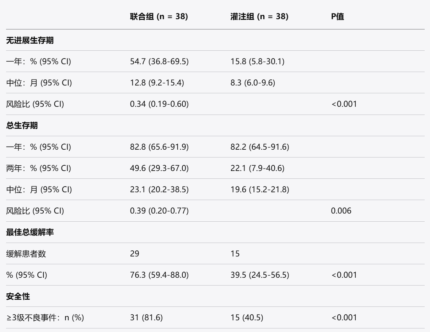Viewport: 430px width, 332px height.
Task: Select the 总生存期 section heading
Action: click(x=22, y=126)
